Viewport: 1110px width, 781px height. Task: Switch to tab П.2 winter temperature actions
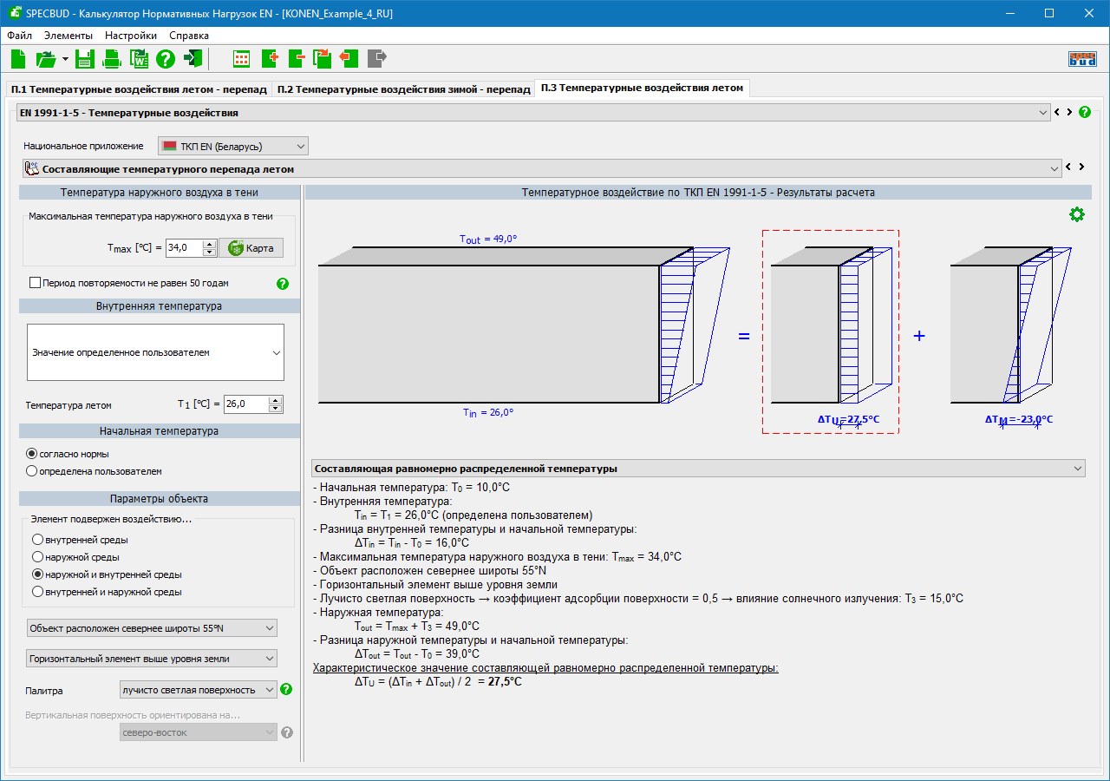[403, 89]
